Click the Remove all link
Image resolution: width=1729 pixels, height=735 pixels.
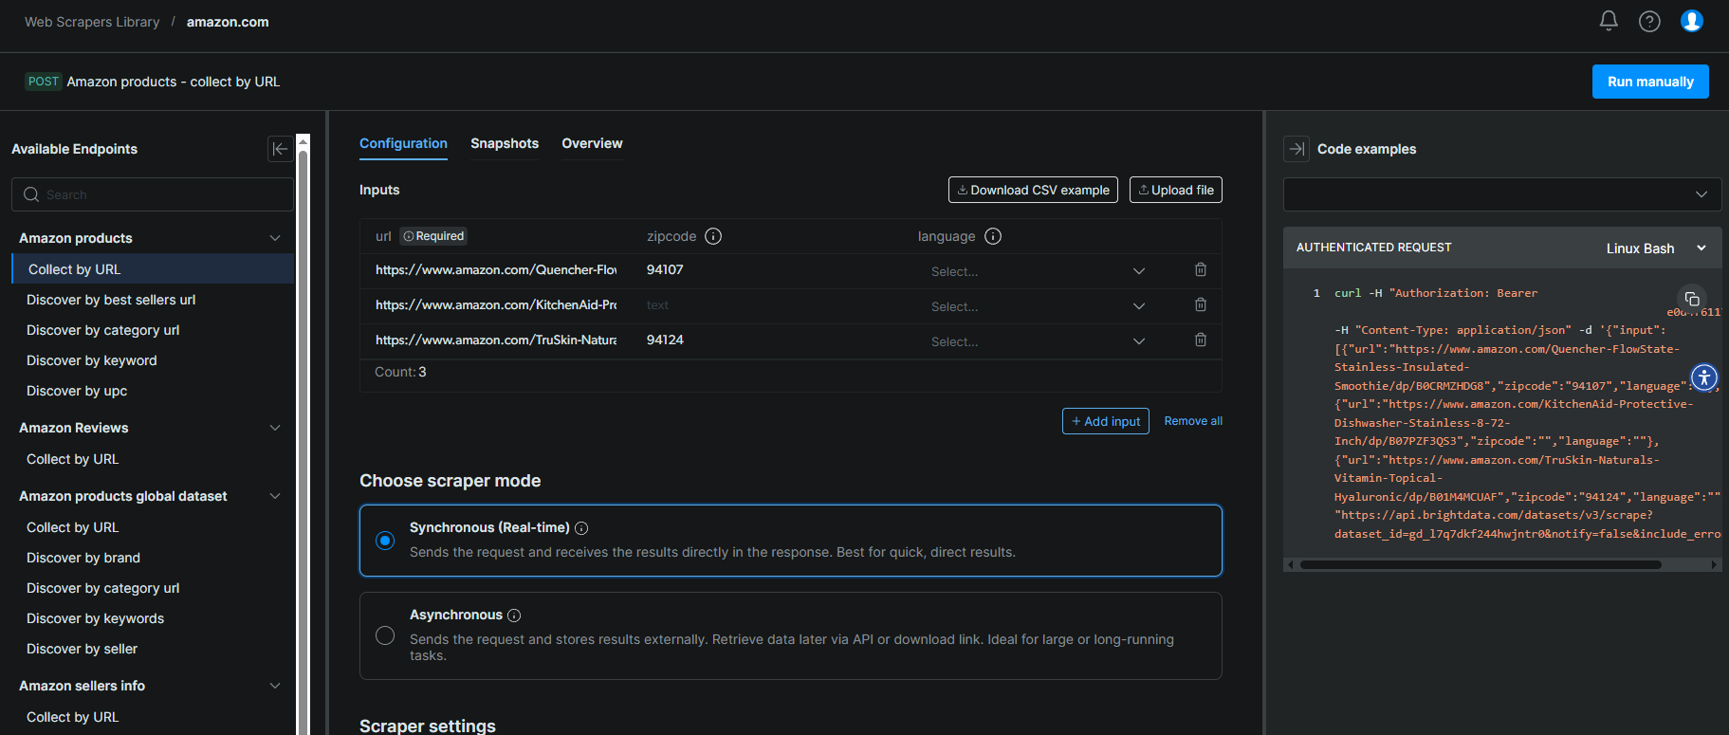click(1193, 421)
